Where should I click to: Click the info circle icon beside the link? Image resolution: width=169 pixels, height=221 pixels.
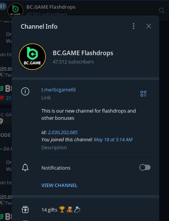tap(25, 91)
